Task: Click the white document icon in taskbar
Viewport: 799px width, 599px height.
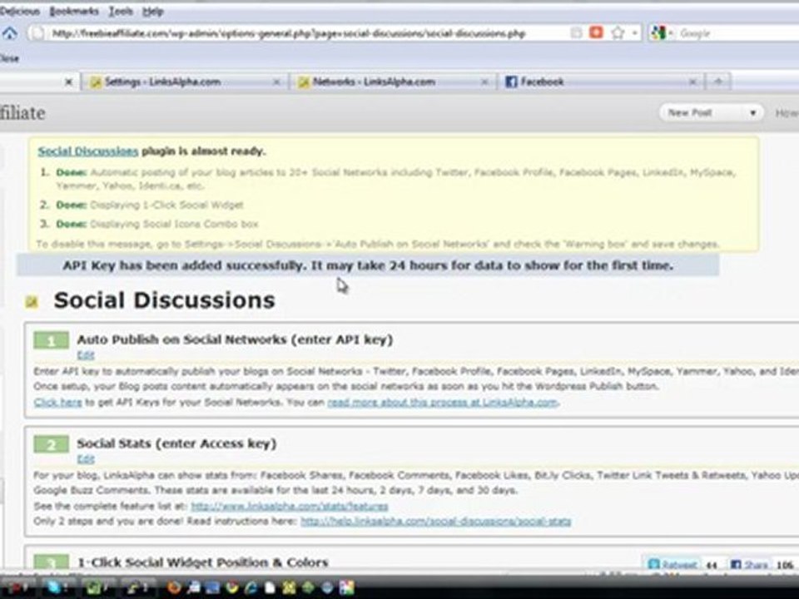Action: coord(270,587)
